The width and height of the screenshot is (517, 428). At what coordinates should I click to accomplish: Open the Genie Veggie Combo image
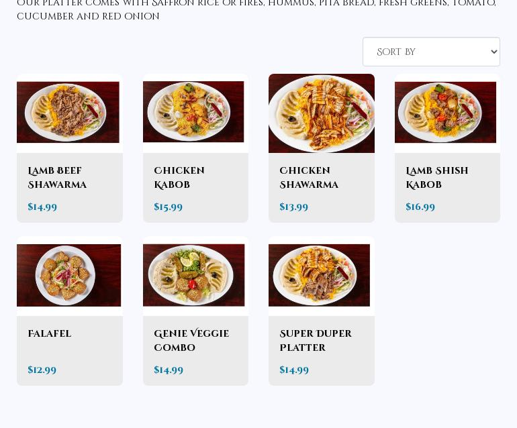[x=195, y=276]
